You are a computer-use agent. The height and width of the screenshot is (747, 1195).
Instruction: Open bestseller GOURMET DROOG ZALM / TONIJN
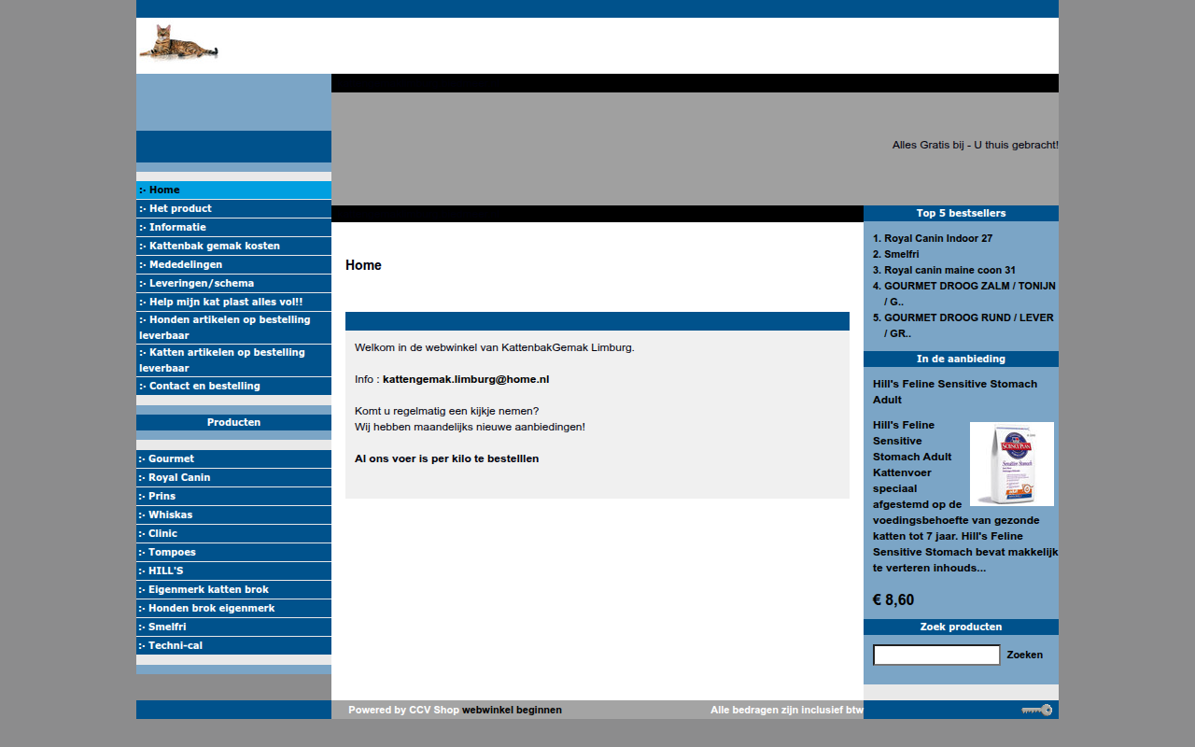pyautogui.click(x=970, y=294)
